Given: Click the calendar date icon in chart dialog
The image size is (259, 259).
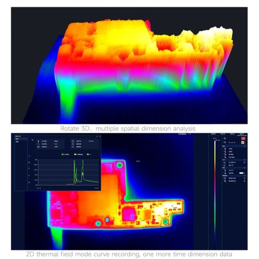Looking at the screenshot, I should tap(73, 141).
